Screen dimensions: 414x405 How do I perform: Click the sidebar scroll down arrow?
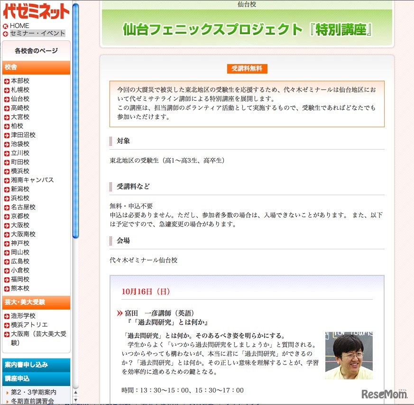(75, 400)
